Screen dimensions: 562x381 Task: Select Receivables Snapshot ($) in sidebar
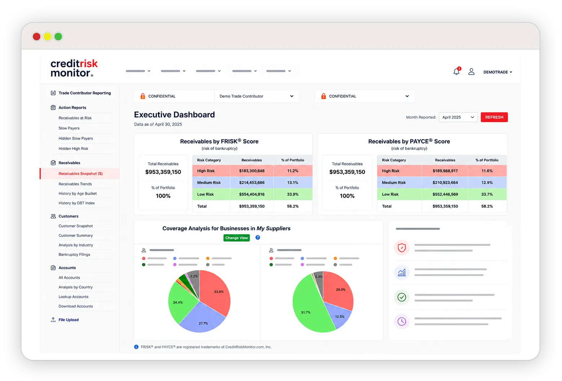pyautogui.click(x=80, y=174)
